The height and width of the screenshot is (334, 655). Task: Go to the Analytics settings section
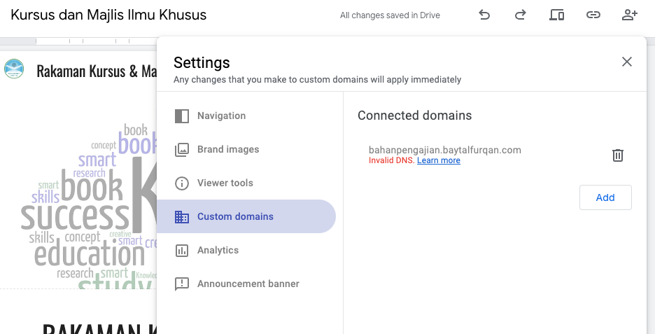coord(218,250)
